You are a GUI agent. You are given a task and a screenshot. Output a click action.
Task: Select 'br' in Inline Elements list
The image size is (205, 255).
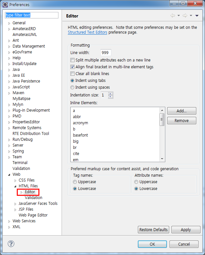tap(75, 148)
